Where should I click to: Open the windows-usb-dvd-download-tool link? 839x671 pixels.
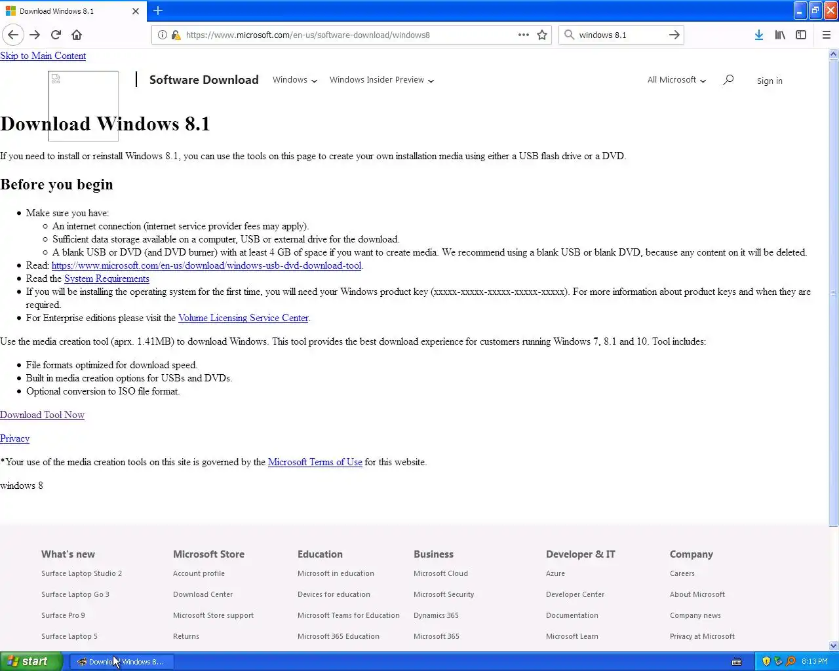pos(206,265)
